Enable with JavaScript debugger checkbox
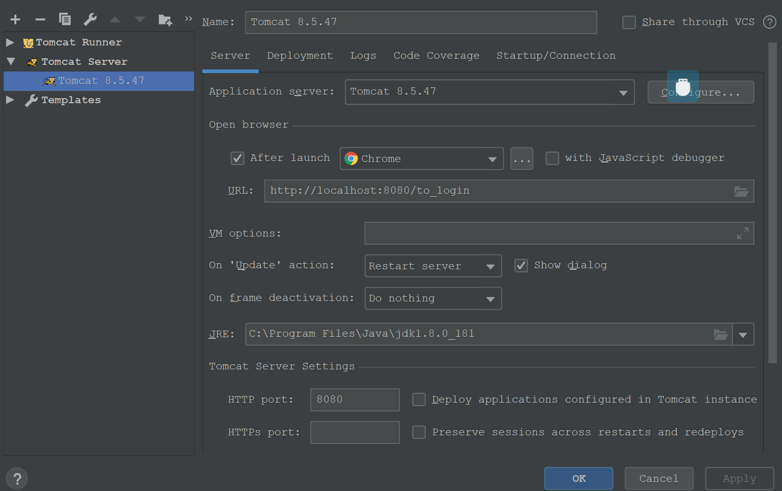Viewport: 782px width, 491px height. tap(552, 158)
